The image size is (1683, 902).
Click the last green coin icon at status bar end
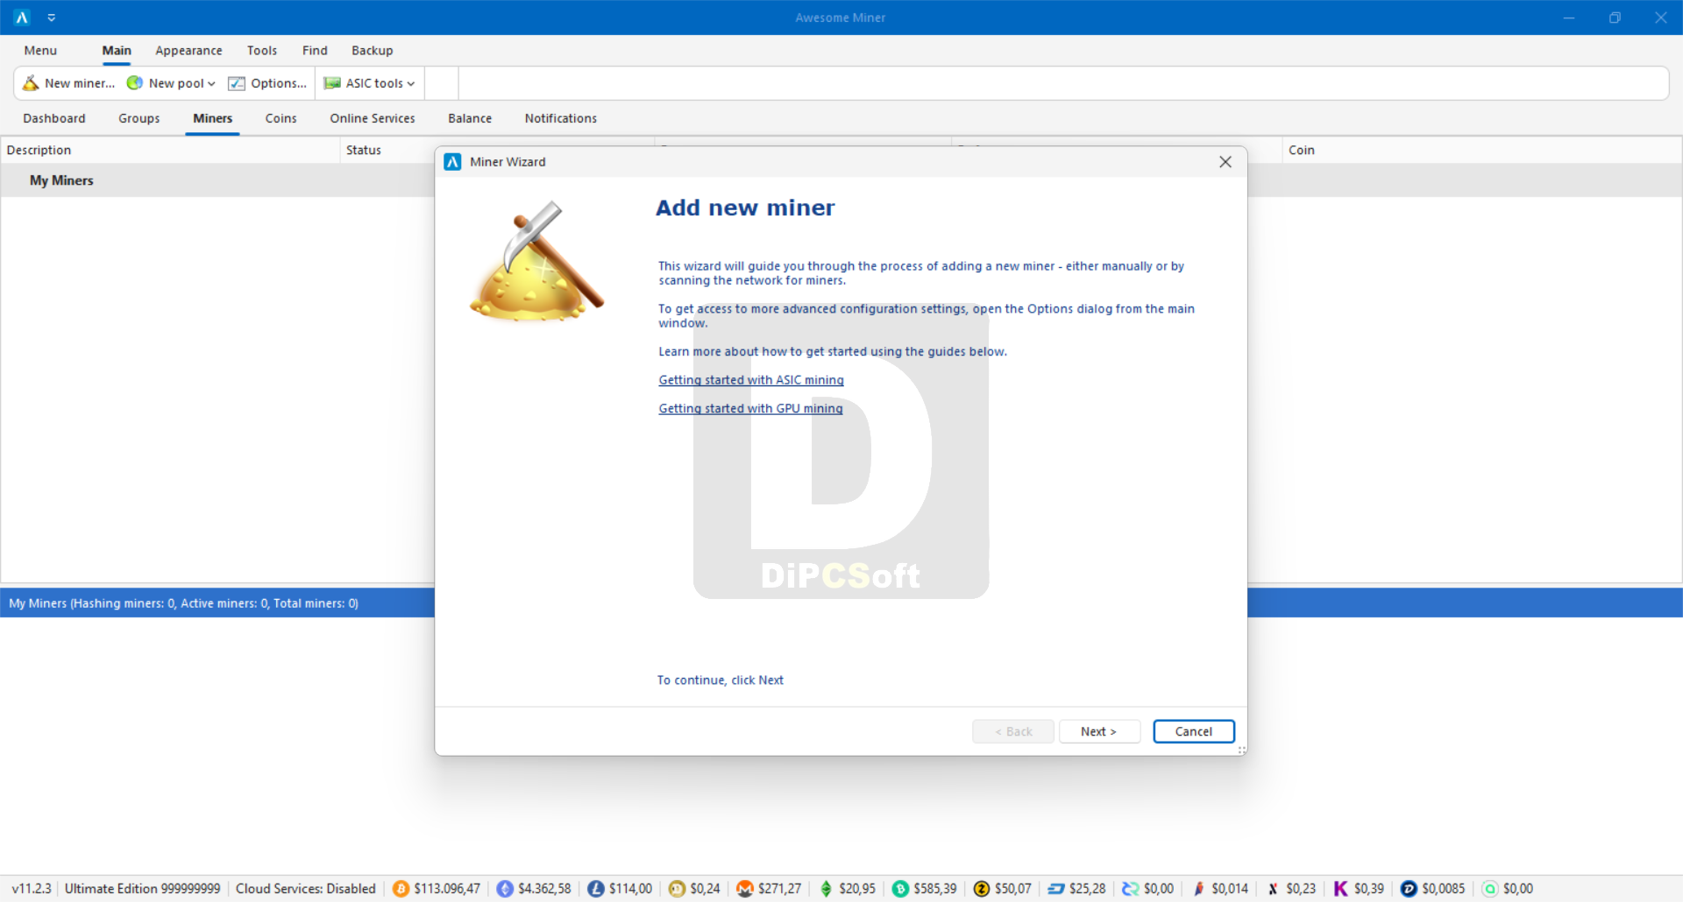click(1490, 889)
